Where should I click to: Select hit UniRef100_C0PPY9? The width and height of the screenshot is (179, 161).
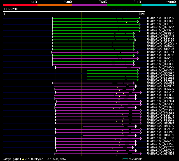point(161,67)
